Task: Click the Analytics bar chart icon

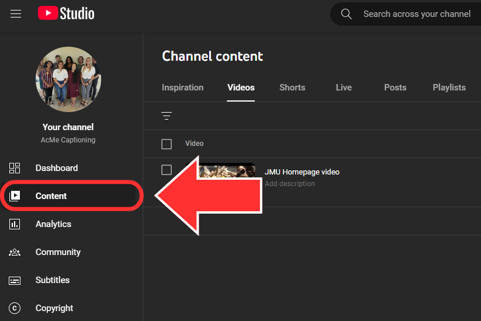Action: pyautogui.click(x=15, y=224)
